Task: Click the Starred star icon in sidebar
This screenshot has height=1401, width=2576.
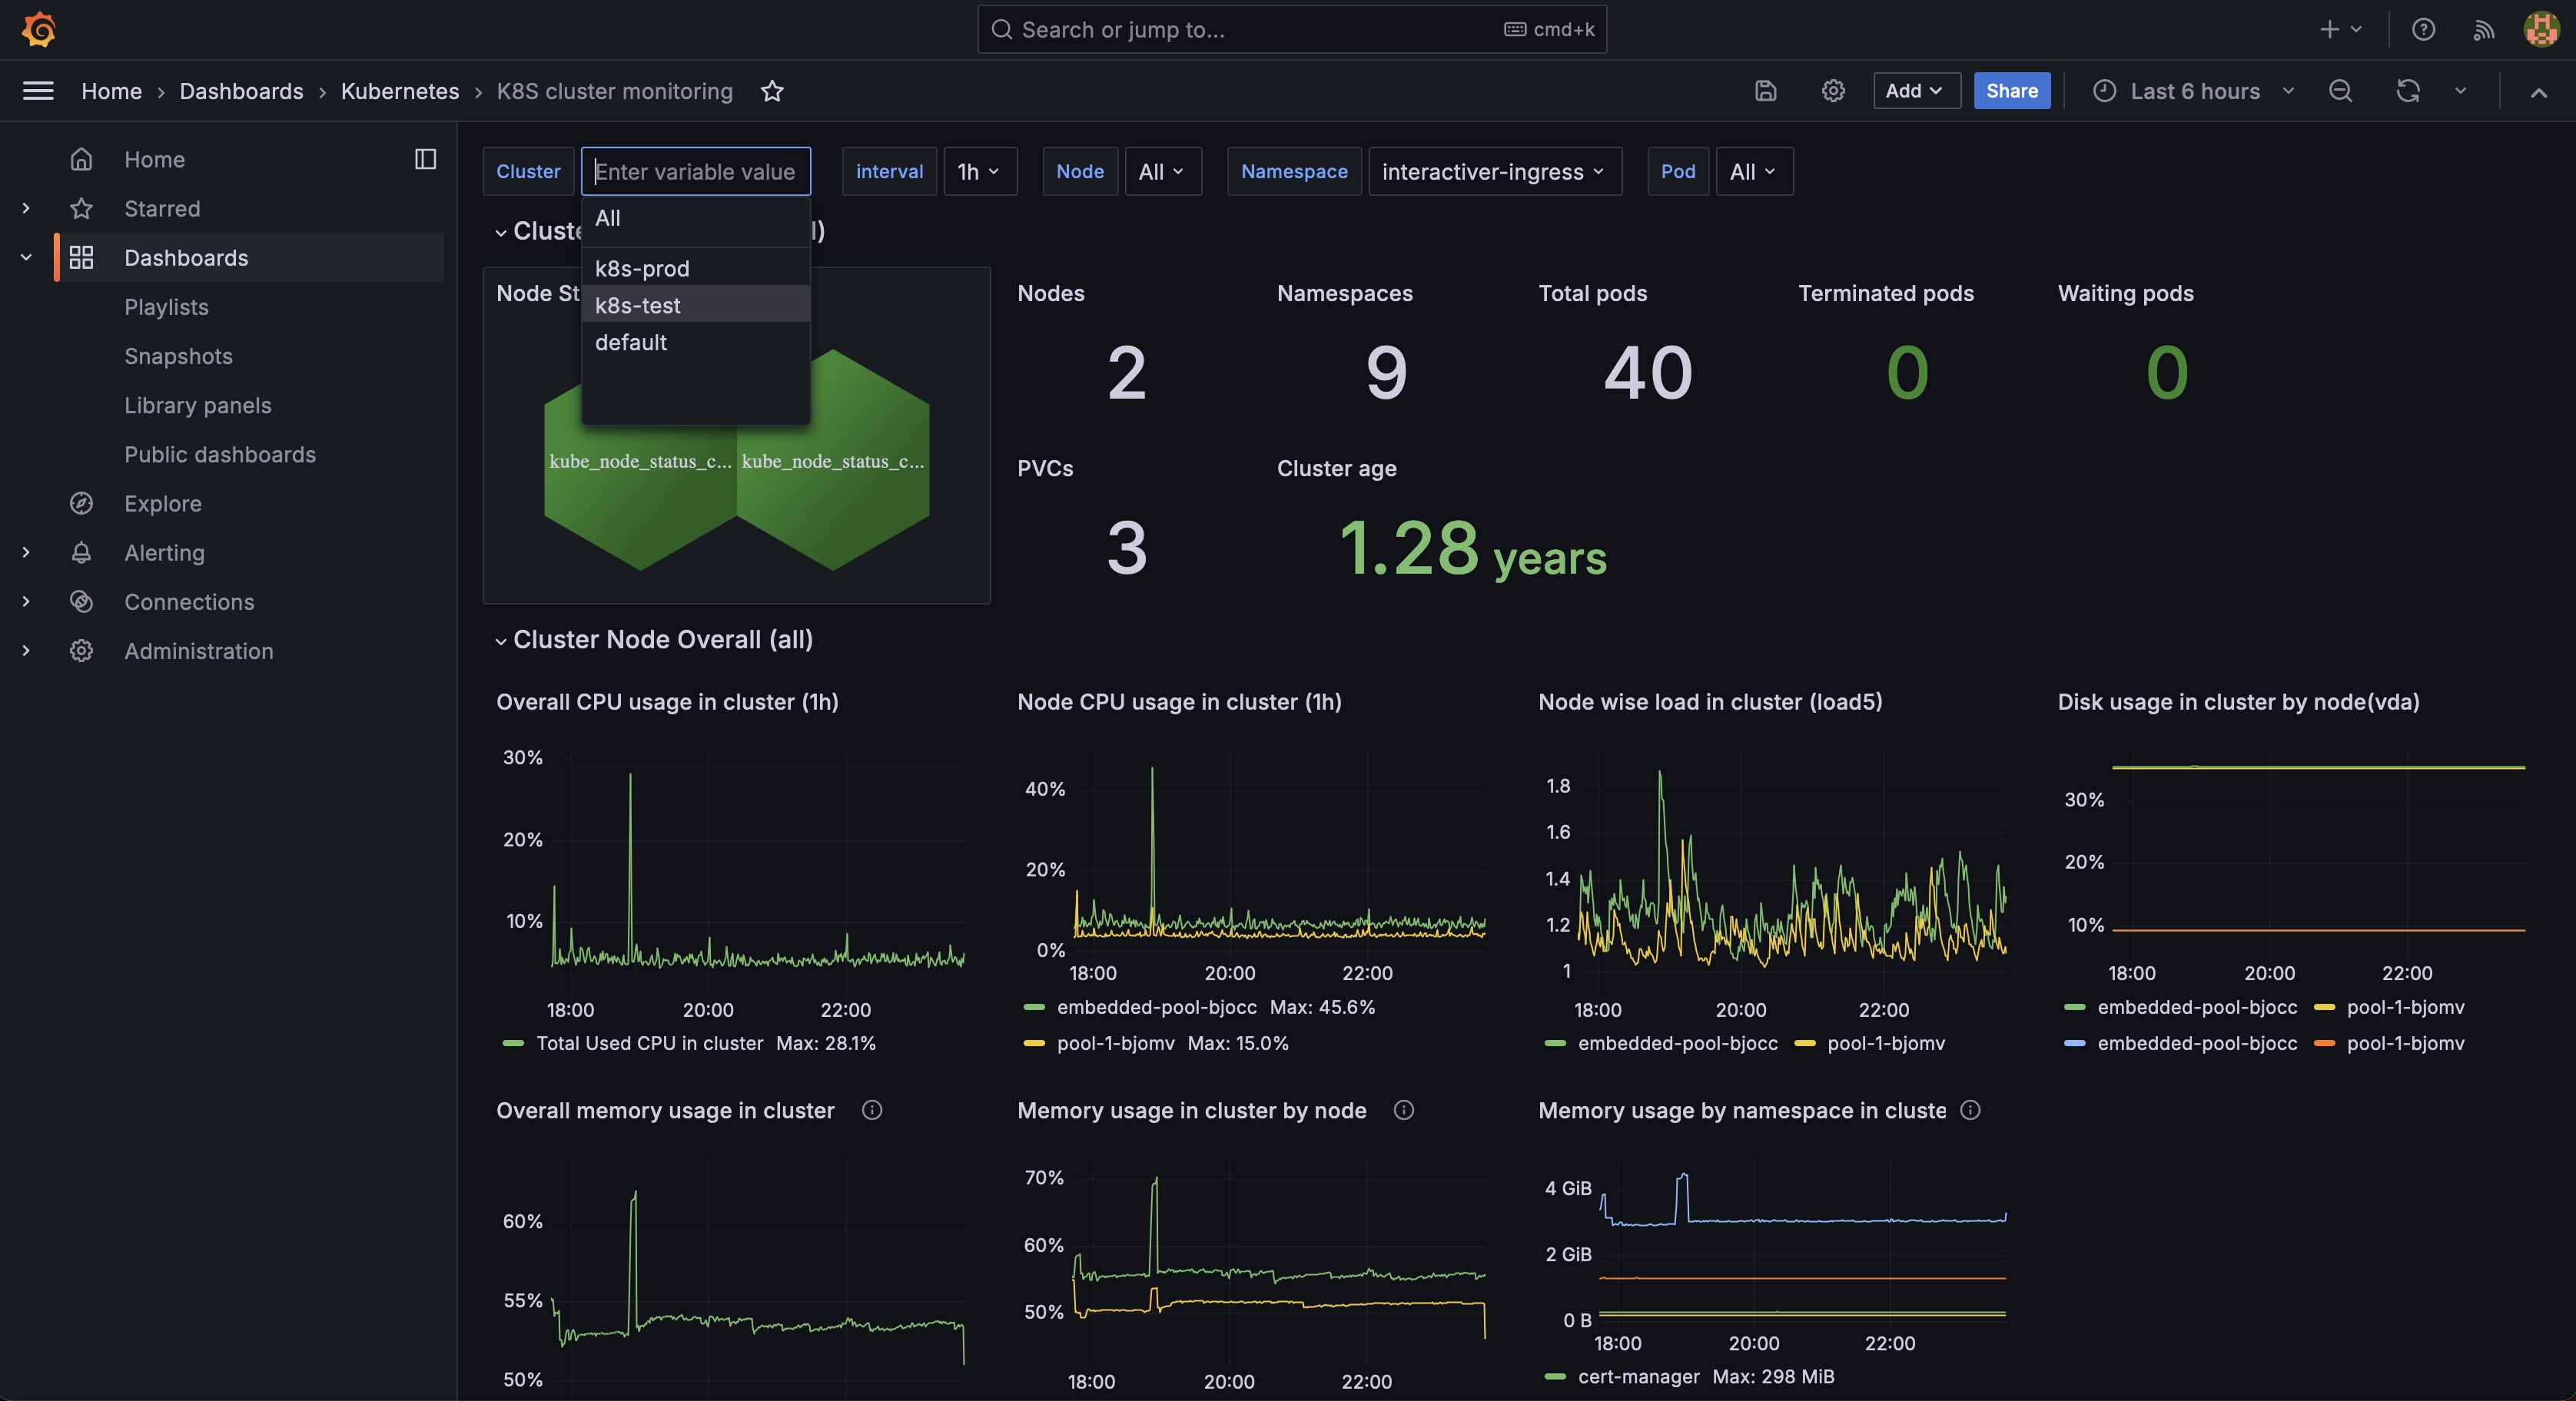Action: coord(82,209)
